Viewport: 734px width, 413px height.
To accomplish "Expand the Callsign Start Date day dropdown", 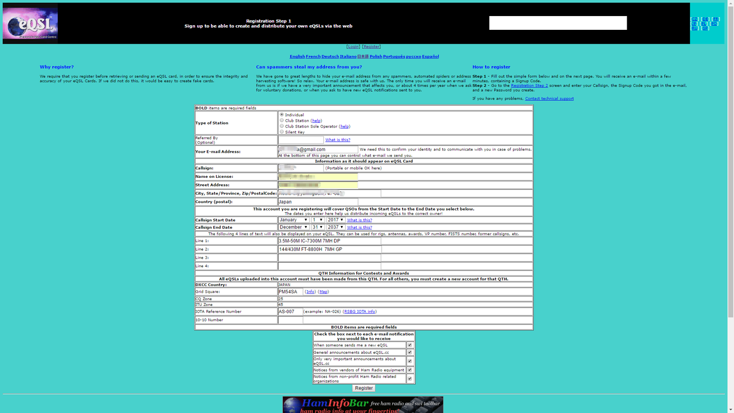I will 318,220.
